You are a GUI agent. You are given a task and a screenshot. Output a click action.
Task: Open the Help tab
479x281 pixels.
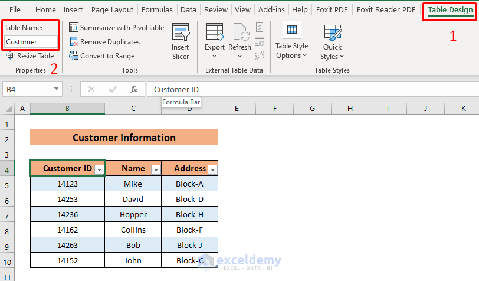pyautogui.click(x=300, y=10)
